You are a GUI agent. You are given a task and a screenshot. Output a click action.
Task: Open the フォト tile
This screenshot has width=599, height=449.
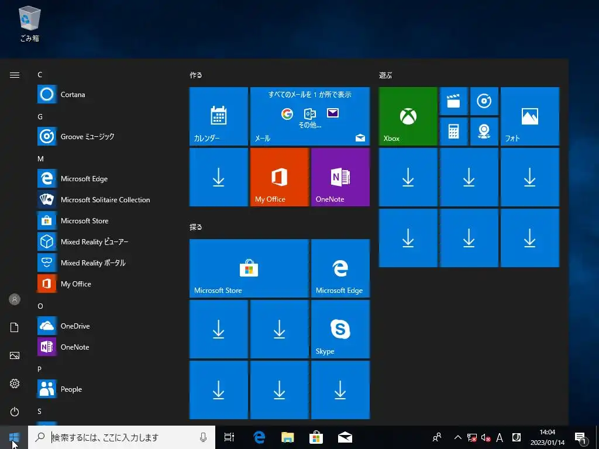pos(530,116)
